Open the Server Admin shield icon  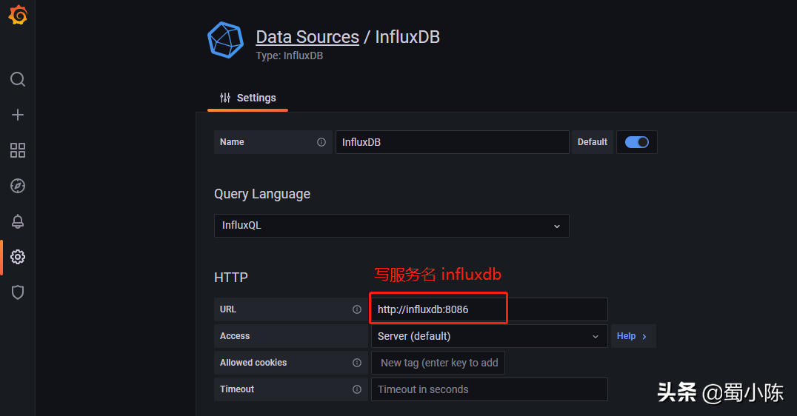pyautogui.click(x=18, y=292)
